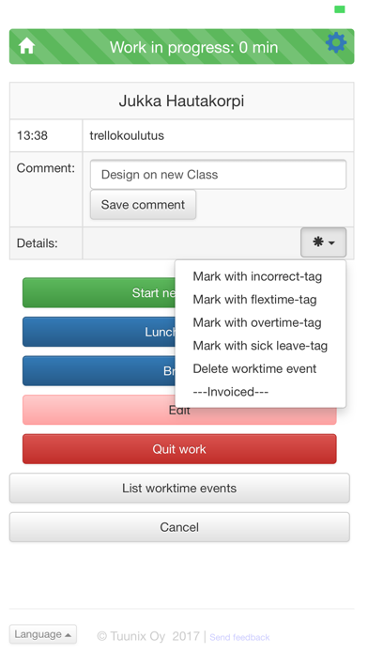The image size is (368, 654).
Task: Click the green status indicator
Action: [x=340, y=9]
